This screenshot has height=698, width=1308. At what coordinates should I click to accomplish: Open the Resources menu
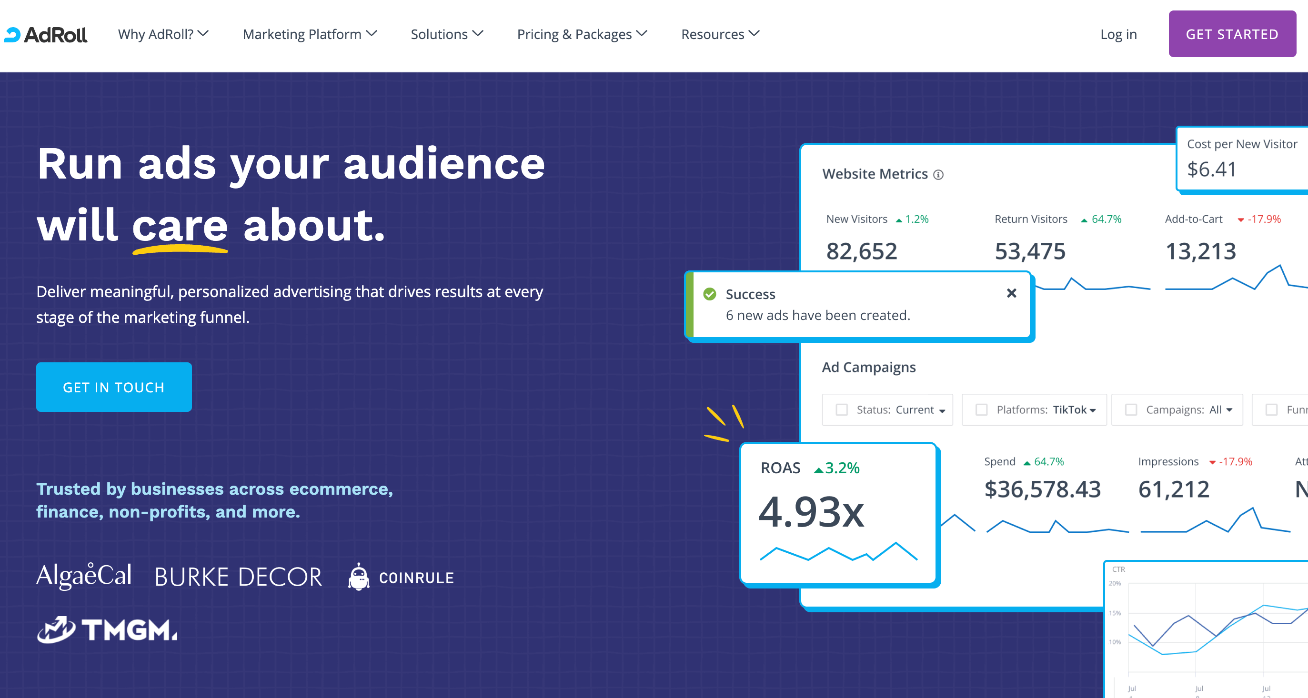coord(720,34)
